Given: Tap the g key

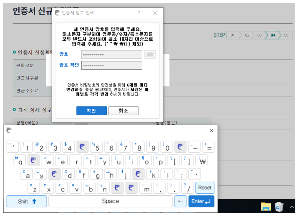Looking at the screenshot, I should click(x=96, y=174).
